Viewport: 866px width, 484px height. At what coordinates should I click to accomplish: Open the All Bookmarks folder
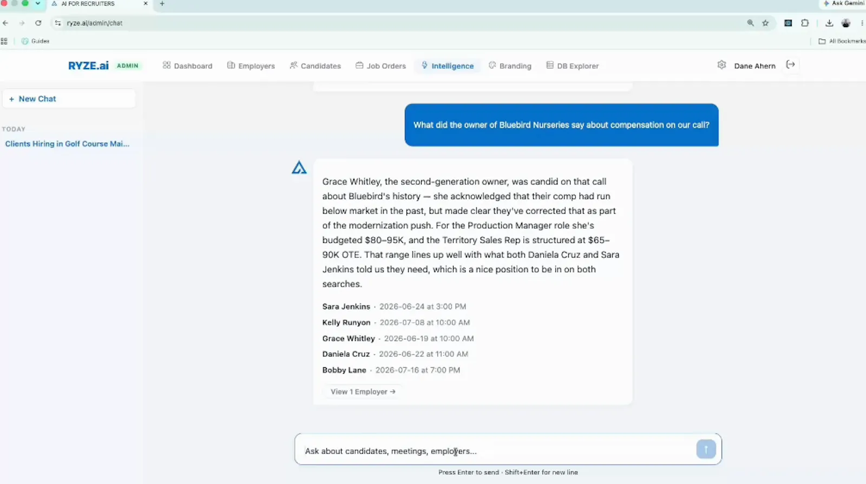tap(842, 41)
